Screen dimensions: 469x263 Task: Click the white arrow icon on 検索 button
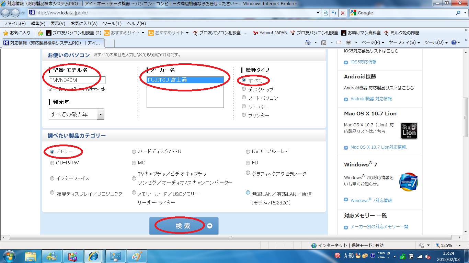tap(209, 226)
